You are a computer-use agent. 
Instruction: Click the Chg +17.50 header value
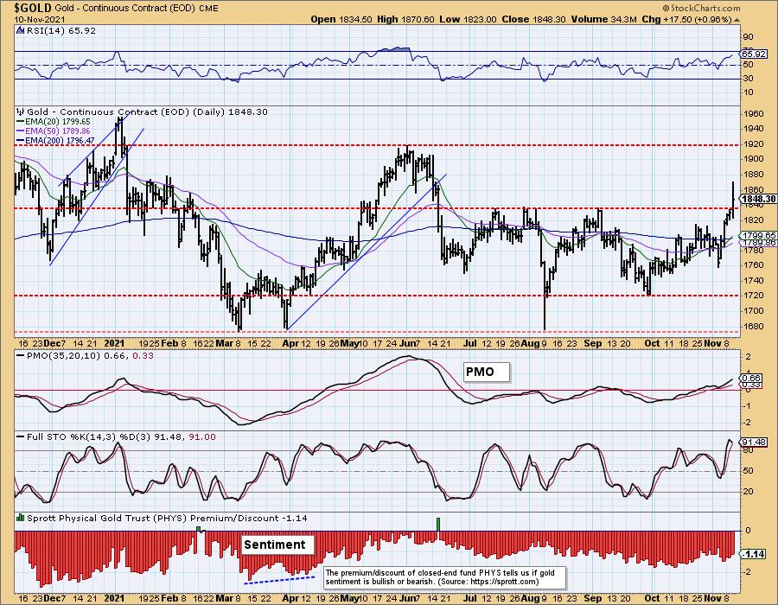pos(686,19)
